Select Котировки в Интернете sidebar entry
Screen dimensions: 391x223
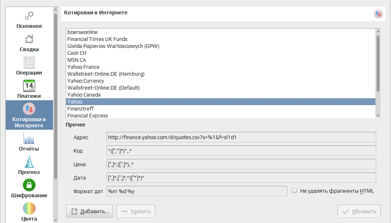click(29, 115)
